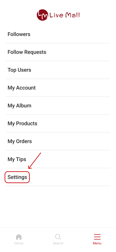
Task: Tap the Search magnifying glass icon
Action: (x=58, y=237)
